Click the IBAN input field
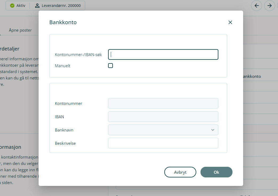 [163, 117]
